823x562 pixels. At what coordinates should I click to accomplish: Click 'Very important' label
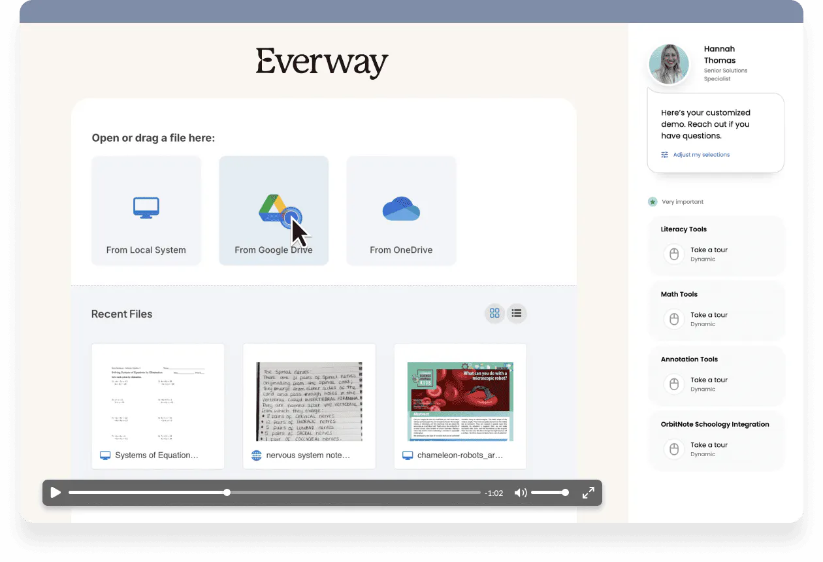[x=683, y=202]
